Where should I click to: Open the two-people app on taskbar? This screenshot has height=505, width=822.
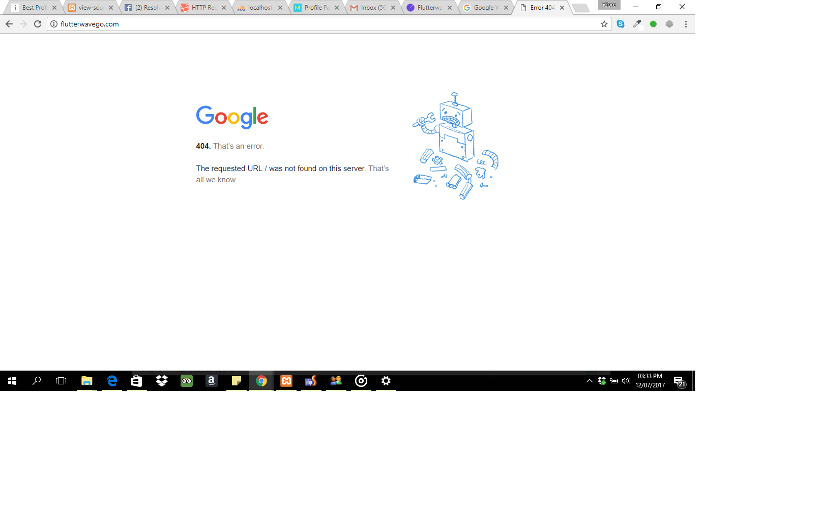click(x=336, y=381)
